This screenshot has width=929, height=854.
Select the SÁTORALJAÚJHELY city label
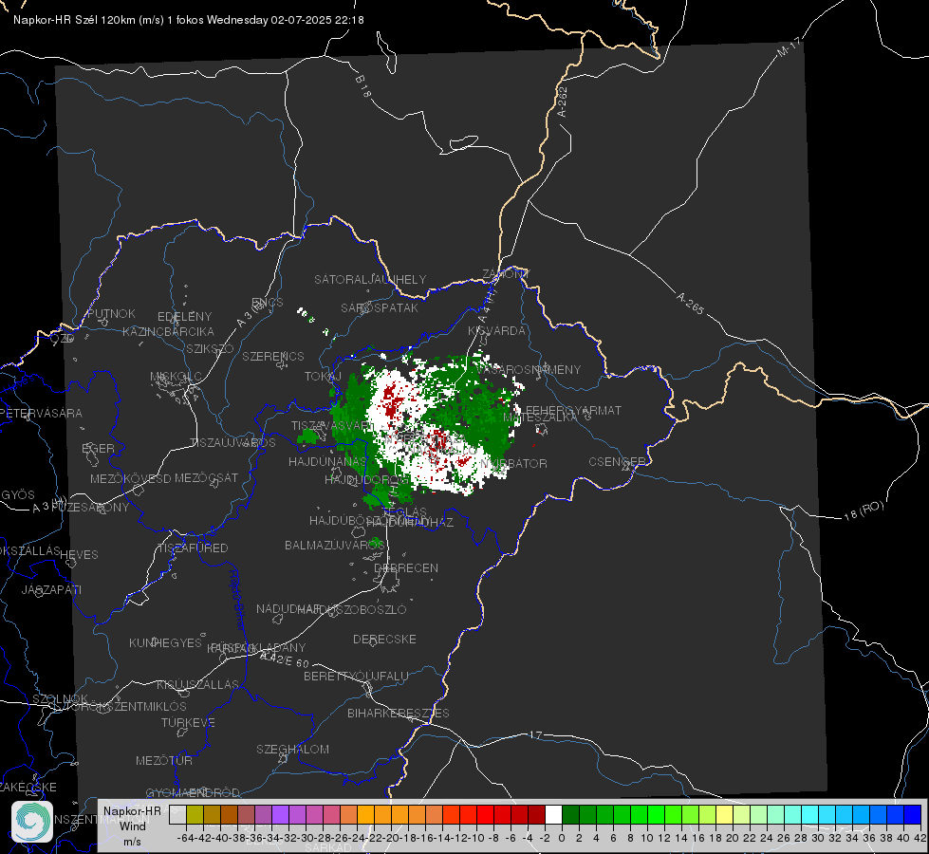click(370, 279)
